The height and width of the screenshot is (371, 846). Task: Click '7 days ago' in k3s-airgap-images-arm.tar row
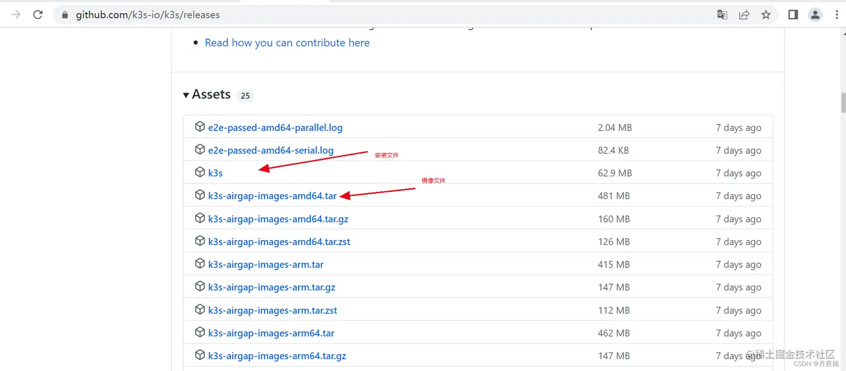[739, 265]
